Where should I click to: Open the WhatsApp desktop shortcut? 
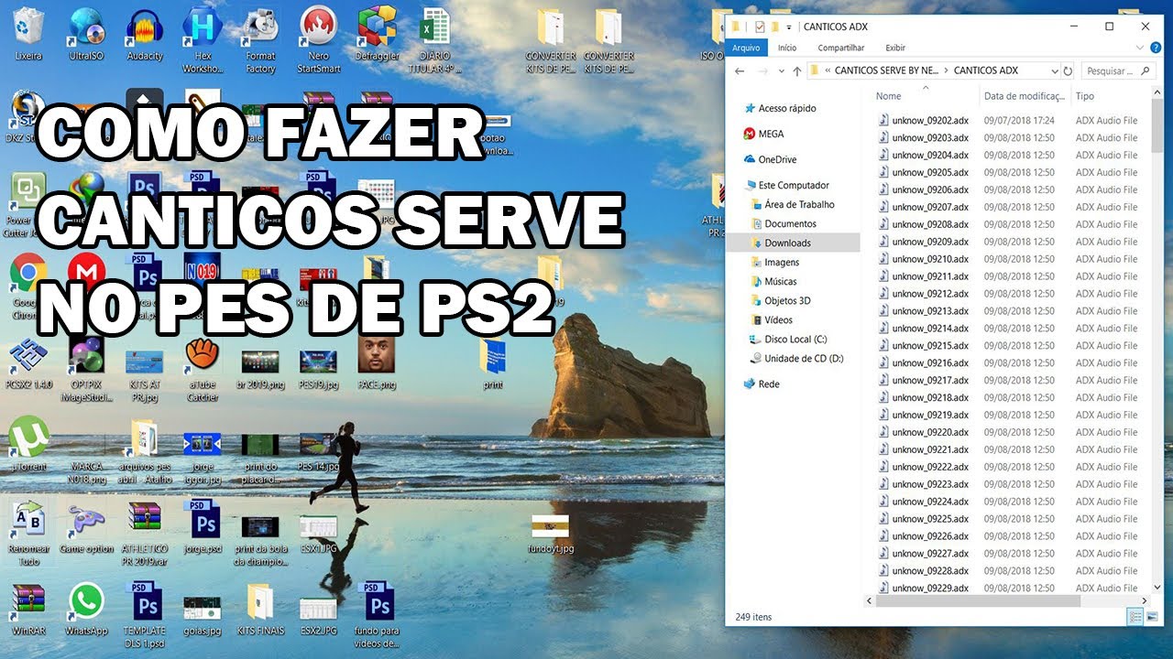pos(87,610)
